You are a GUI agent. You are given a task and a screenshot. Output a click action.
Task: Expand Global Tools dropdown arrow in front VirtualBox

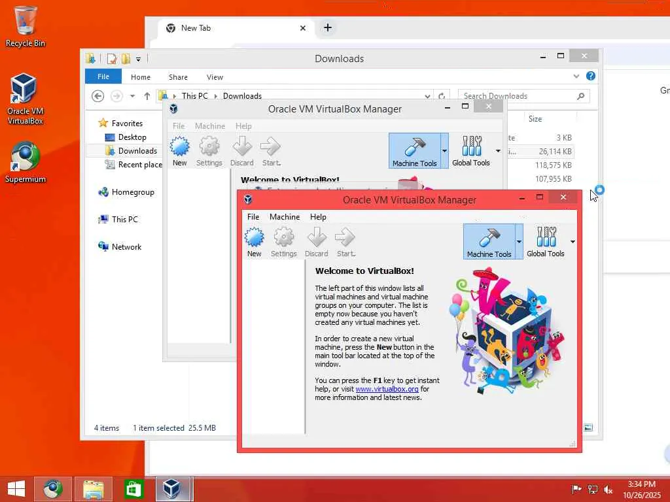(573, 242)
